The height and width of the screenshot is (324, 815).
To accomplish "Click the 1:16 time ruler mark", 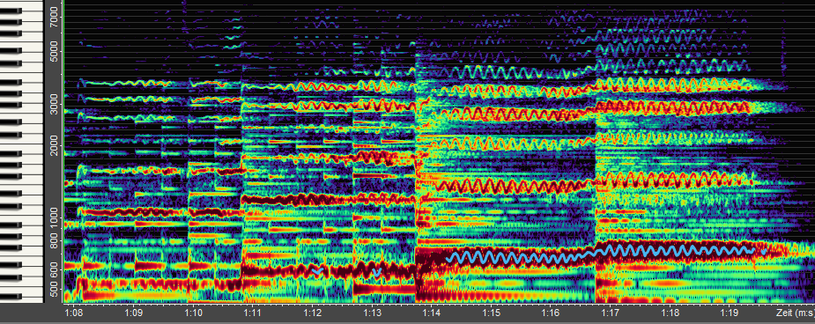I will (x=551, y=313).
